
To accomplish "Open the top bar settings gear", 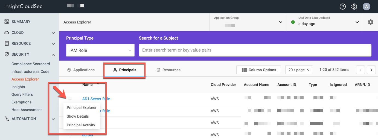I will [354, 7].
